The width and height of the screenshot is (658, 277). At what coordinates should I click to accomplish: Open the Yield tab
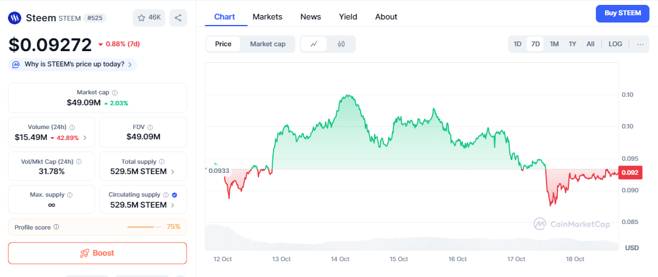pyautogui.click(x=348, y=16)
